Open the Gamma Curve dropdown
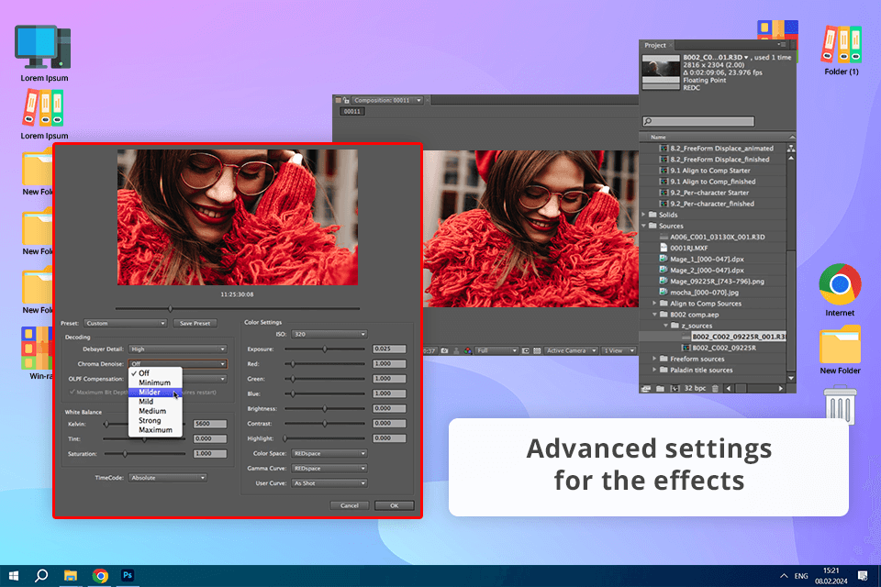The image size is (881, 587). [x=329, y=469]
